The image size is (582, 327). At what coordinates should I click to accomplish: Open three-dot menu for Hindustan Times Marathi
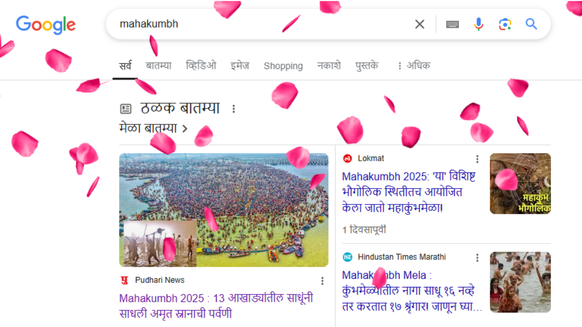tap(477, 258)
